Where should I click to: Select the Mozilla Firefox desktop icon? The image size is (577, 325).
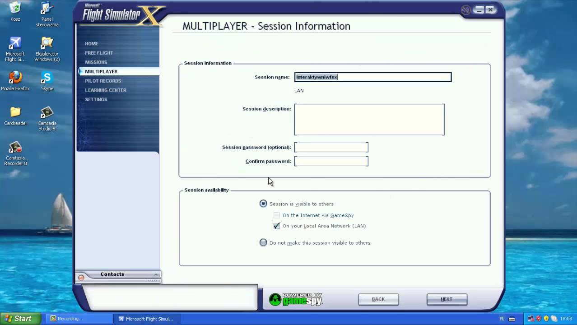coord(15,81)
